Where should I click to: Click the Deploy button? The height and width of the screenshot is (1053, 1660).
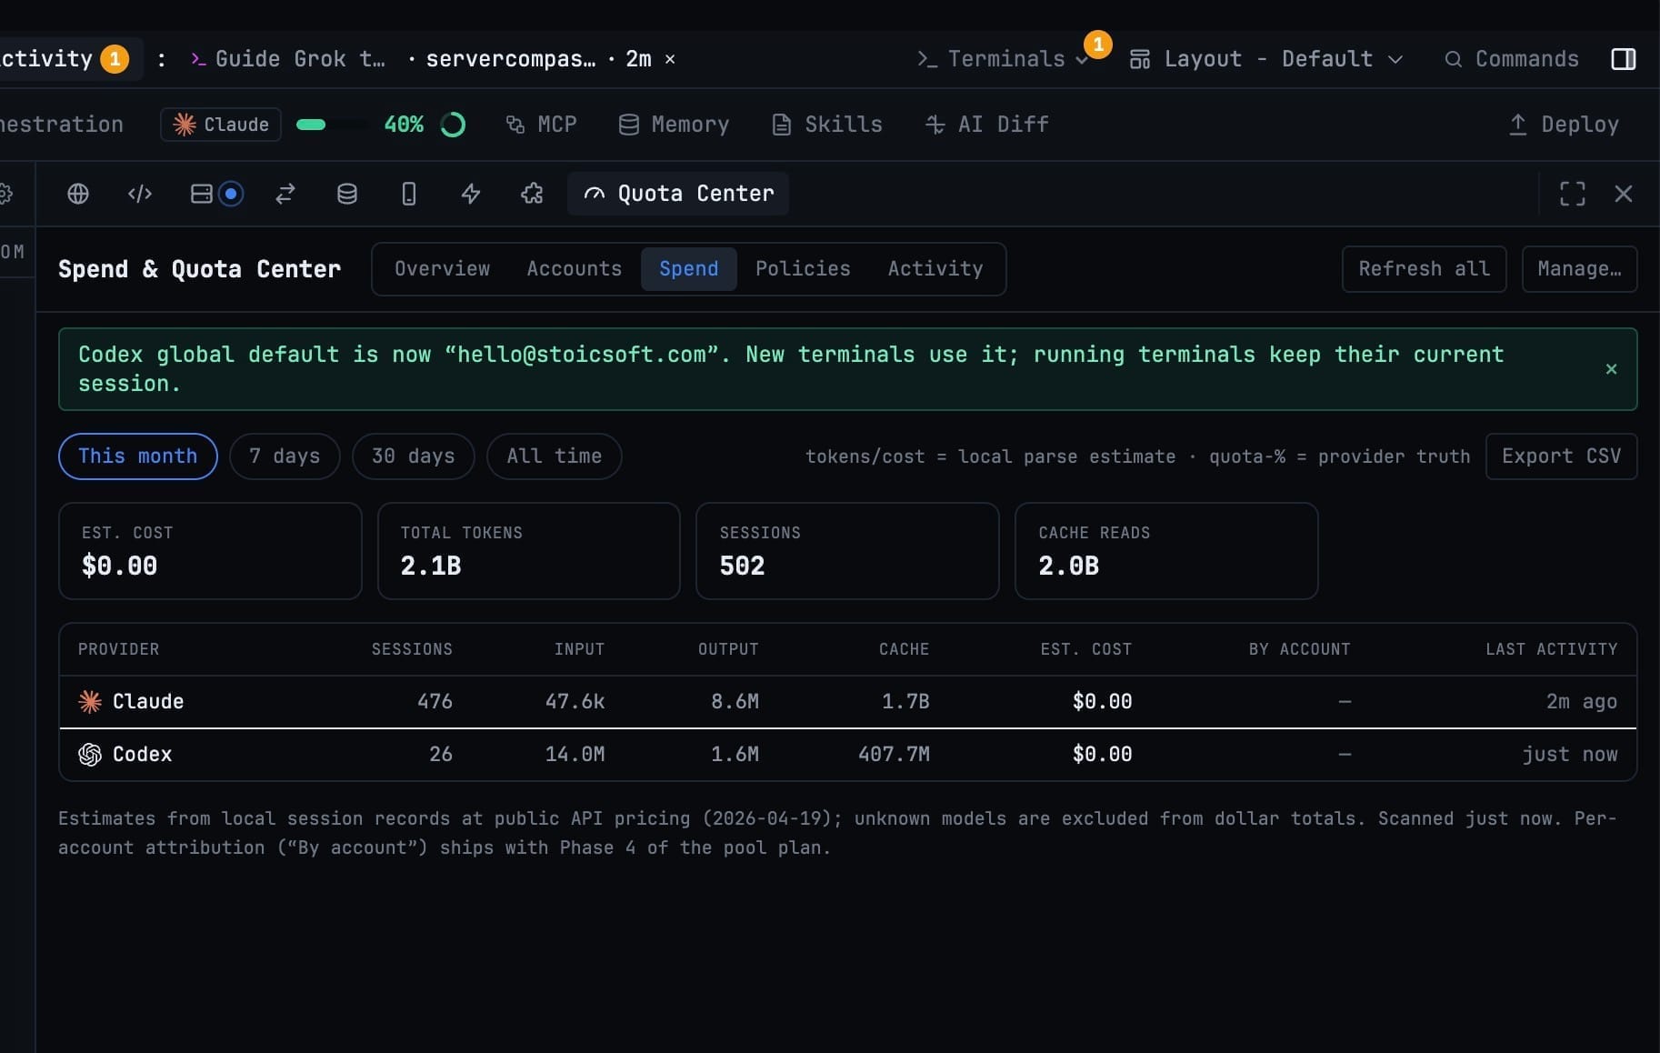[1565, 125]
